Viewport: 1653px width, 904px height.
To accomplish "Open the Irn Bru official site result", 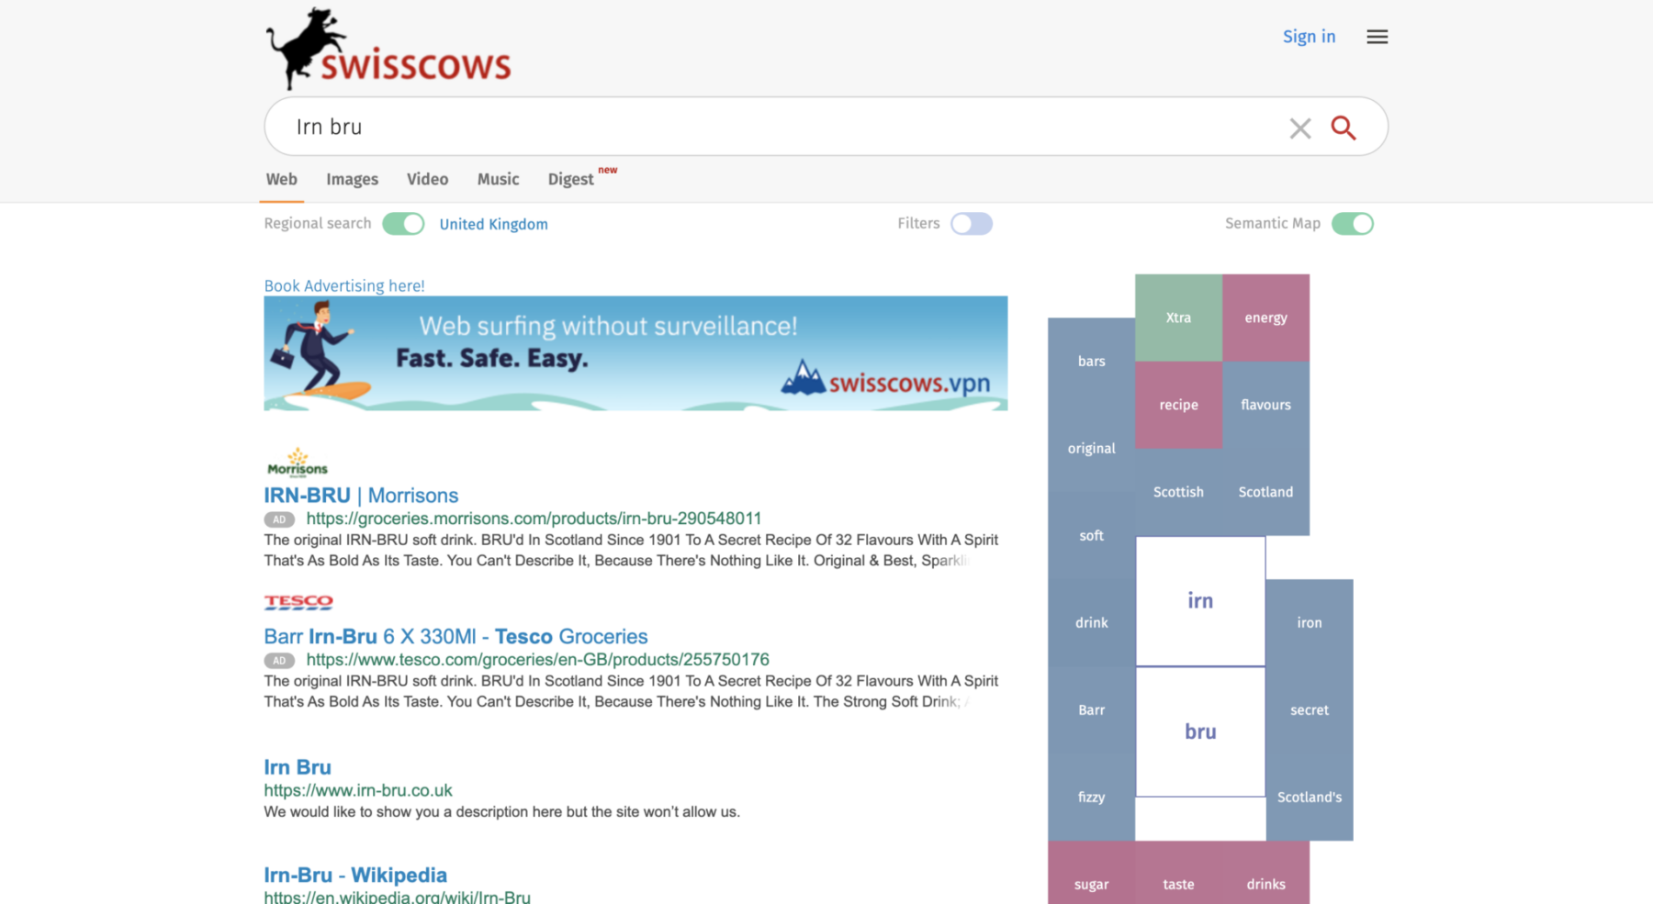I will pos(298,767).
